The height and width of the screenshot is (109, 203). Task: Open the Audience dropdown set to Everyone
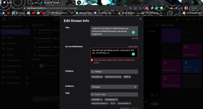tap(114, 87)
